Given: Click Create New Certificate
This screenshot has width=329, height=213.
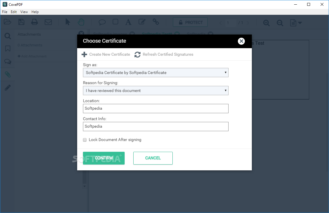Looking at the screenshot, I should click(106, 54).
